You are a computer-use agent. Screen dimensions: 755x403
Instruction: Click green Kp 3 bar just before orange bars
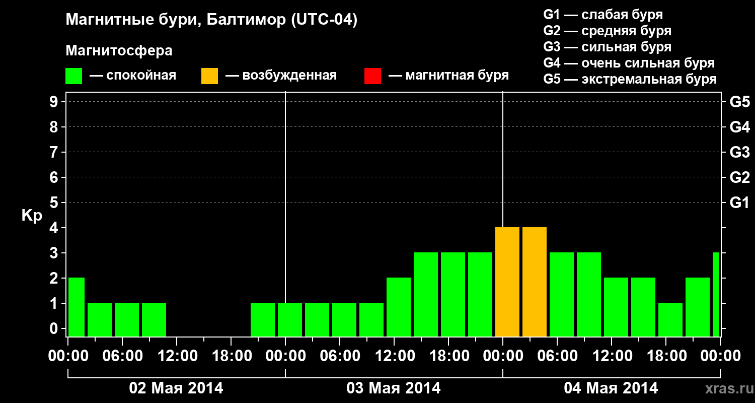(x=480, y=295)
